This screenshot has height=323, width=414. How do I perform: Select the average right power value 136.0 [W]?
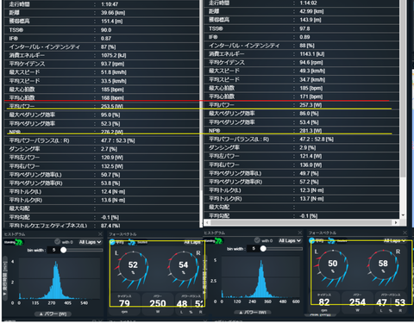click(310, 165)
